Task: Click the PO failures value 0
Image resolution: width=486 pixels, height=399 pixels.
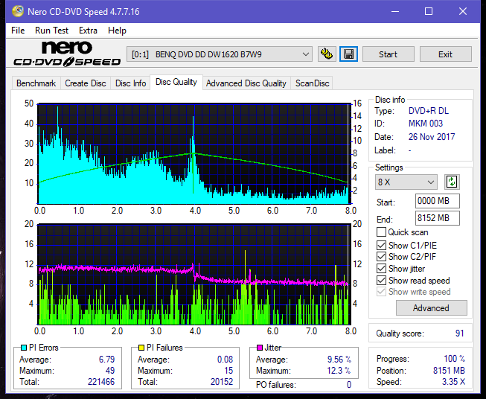Action: point(349,385)
